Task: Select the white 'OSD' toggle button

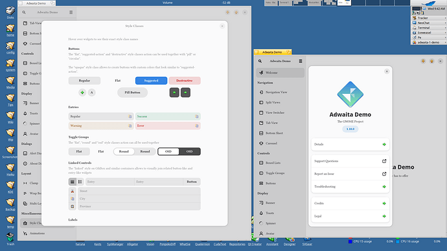Action: (168, 151)
